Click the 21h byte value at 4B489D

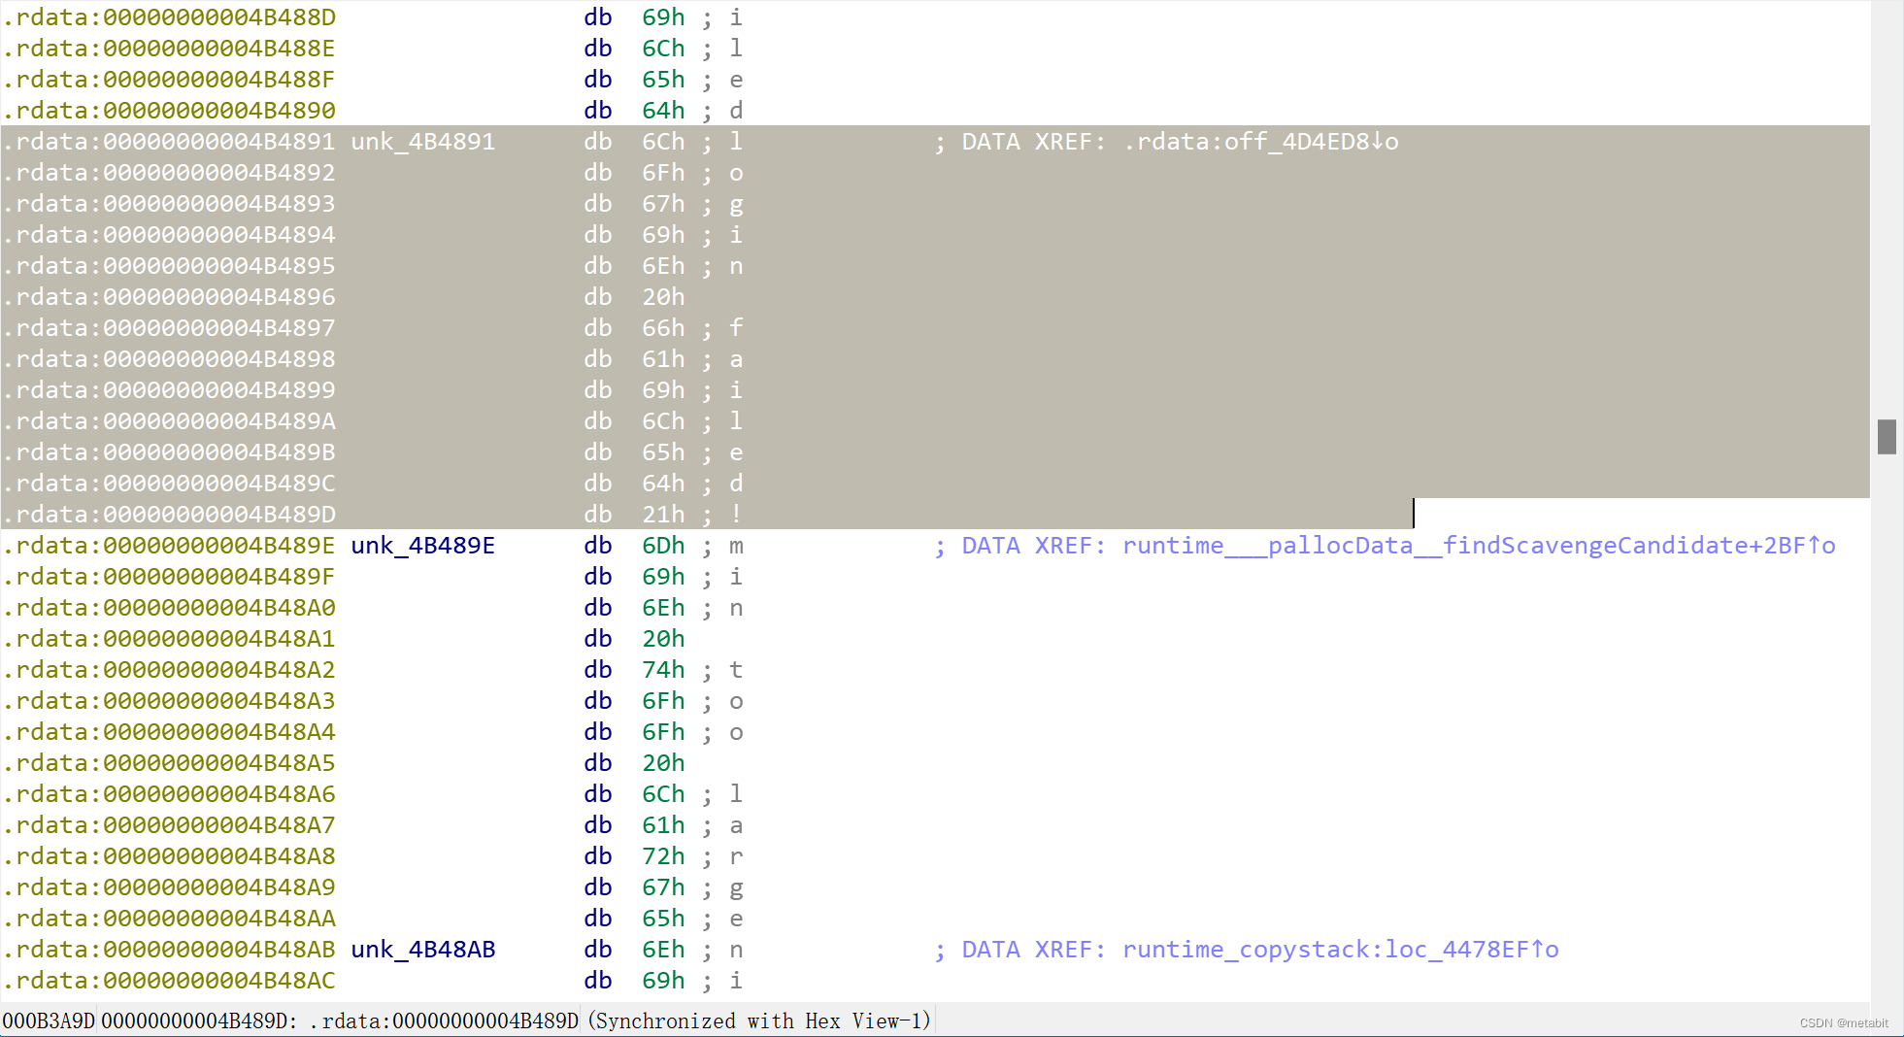pyautogui.click(x=663, y=515)
